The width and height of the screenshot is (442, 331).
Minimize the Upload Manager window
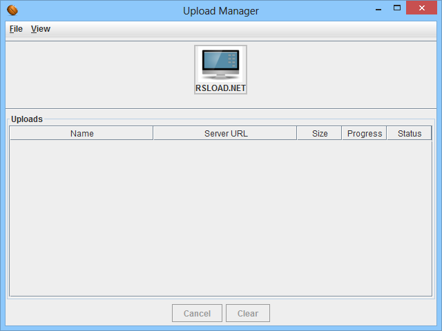point(378,8)
